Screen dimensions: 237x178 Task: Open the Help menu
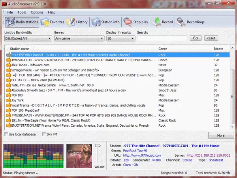(51, 12)
